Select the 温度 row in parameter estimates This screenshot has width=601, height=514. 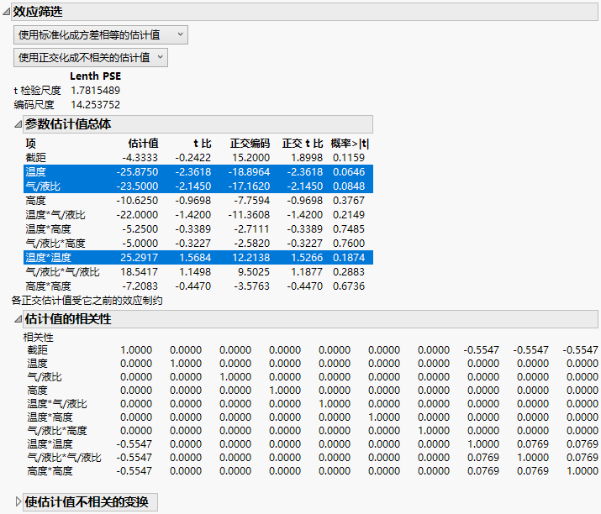point(198,172)
